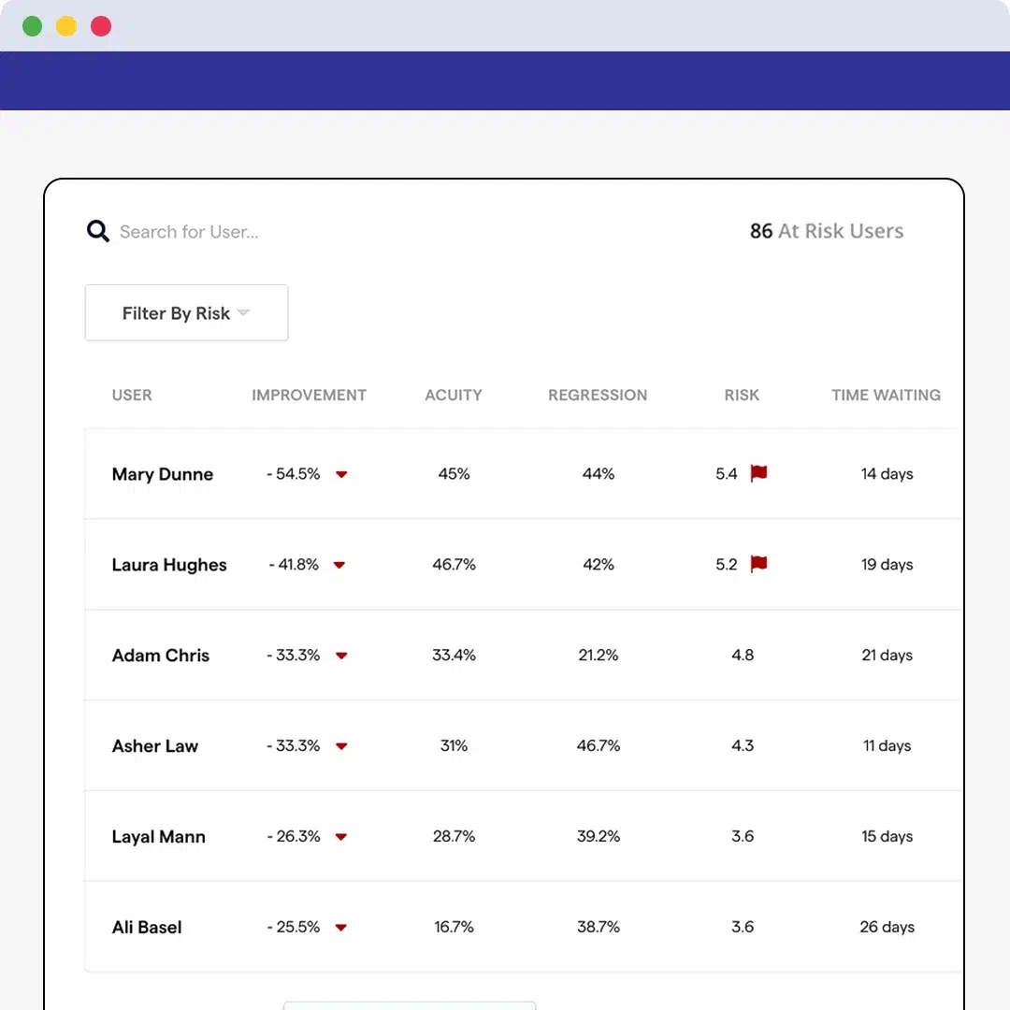The height and width of the screenshot is (1010, 1010).
Task: Click the red down arrow beside -54.5%
Action: click(341, 474)
